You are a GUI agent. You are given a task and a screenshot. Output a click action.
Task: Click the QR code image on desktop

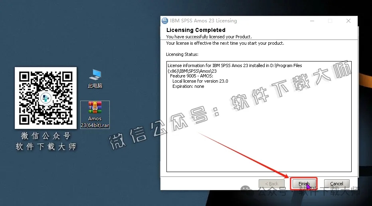[46, 98]
